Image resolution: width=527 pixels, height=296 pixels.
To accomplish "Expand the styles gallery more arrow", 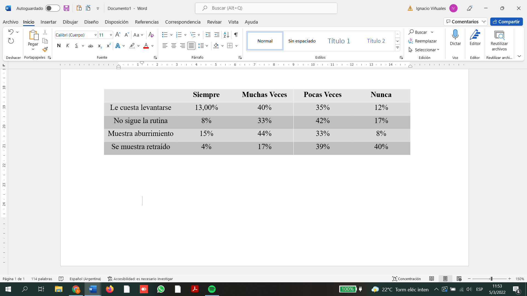I will point(397,48).
